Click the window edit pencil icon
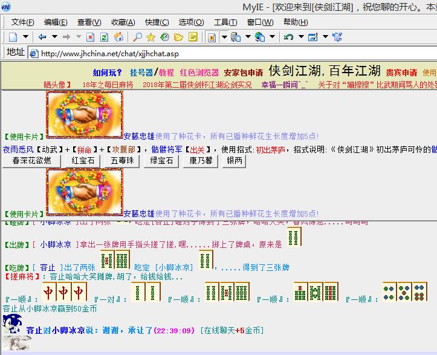This screenshot has height=355, width=437. coord(313,37)
